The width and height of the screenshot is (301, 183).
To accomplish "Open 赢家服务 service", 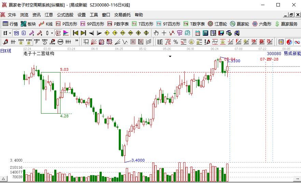I will point(286,24).
